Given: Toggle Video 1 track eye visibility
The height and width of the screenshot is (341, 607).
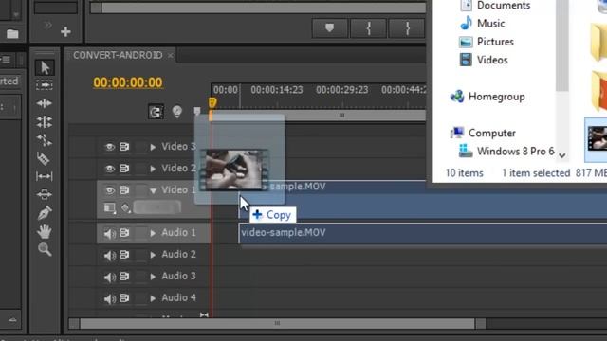Looking at the screenshot, I should [x=110, y=190].
